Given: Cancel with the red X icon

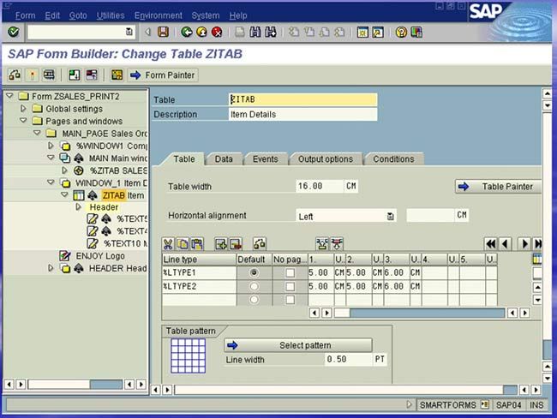Looking at the screenshot, I should click(217, 33).
